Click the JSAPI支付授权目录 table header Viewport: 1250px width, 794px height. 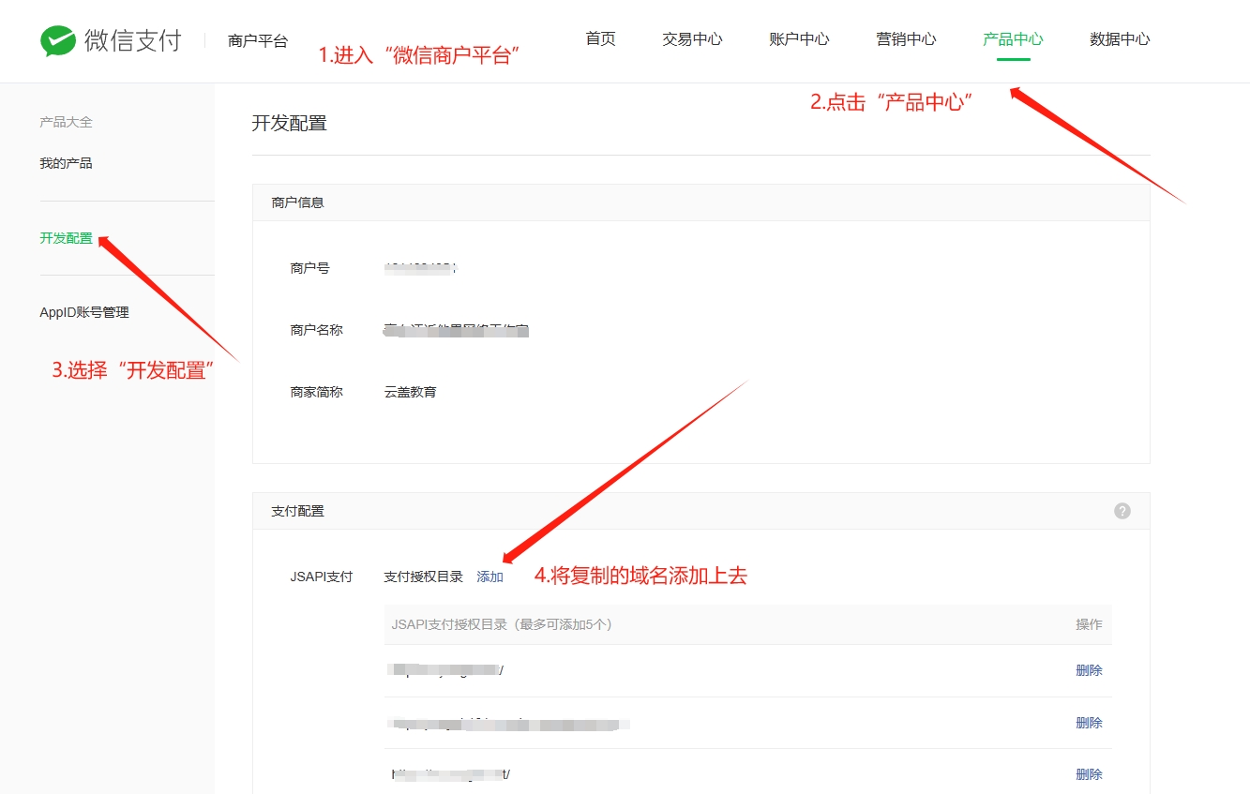(x=502, y=624)
